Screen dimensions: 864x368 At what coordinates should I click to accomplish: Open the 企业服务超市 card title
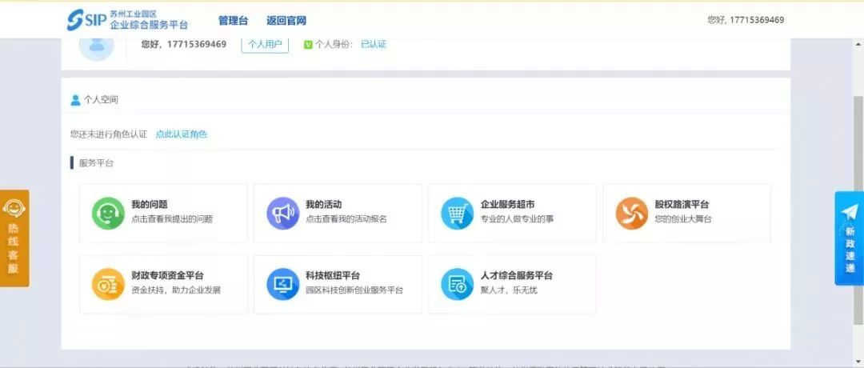coord(507,205)
